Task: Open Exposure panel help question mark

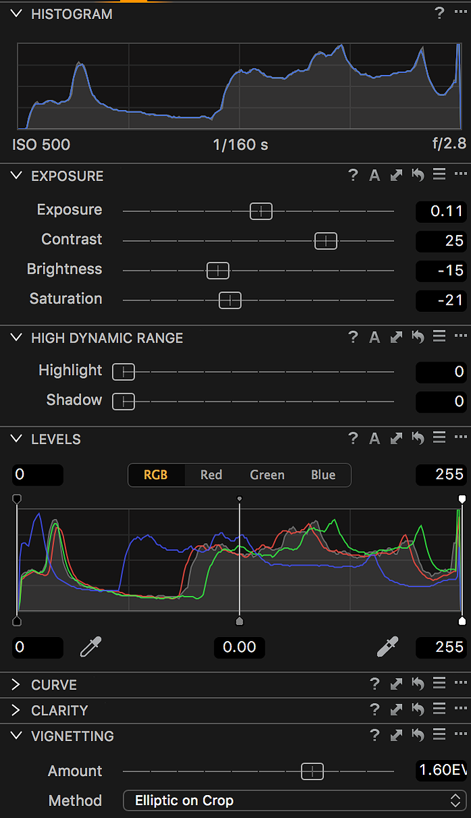Action: (353, 176)
